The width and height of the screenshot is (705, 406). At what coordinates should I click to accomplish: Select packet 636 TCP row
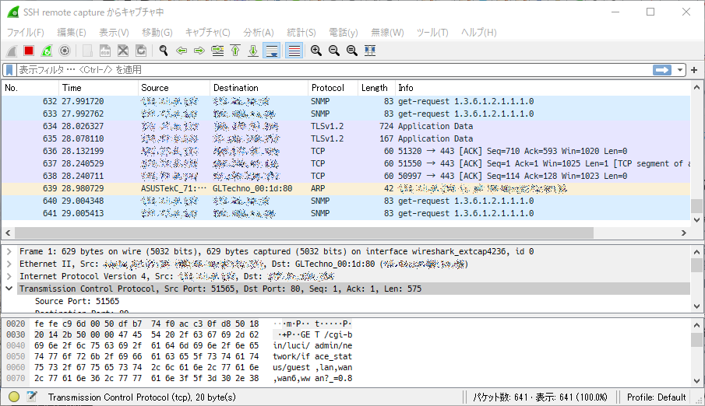(x=346, y=152)
